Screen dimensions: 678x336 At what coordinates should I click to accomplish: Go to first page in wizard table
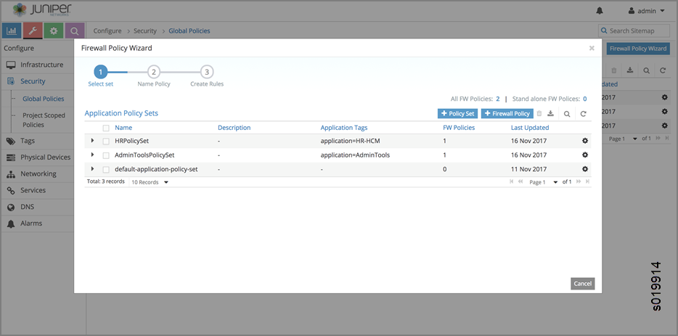512,182
